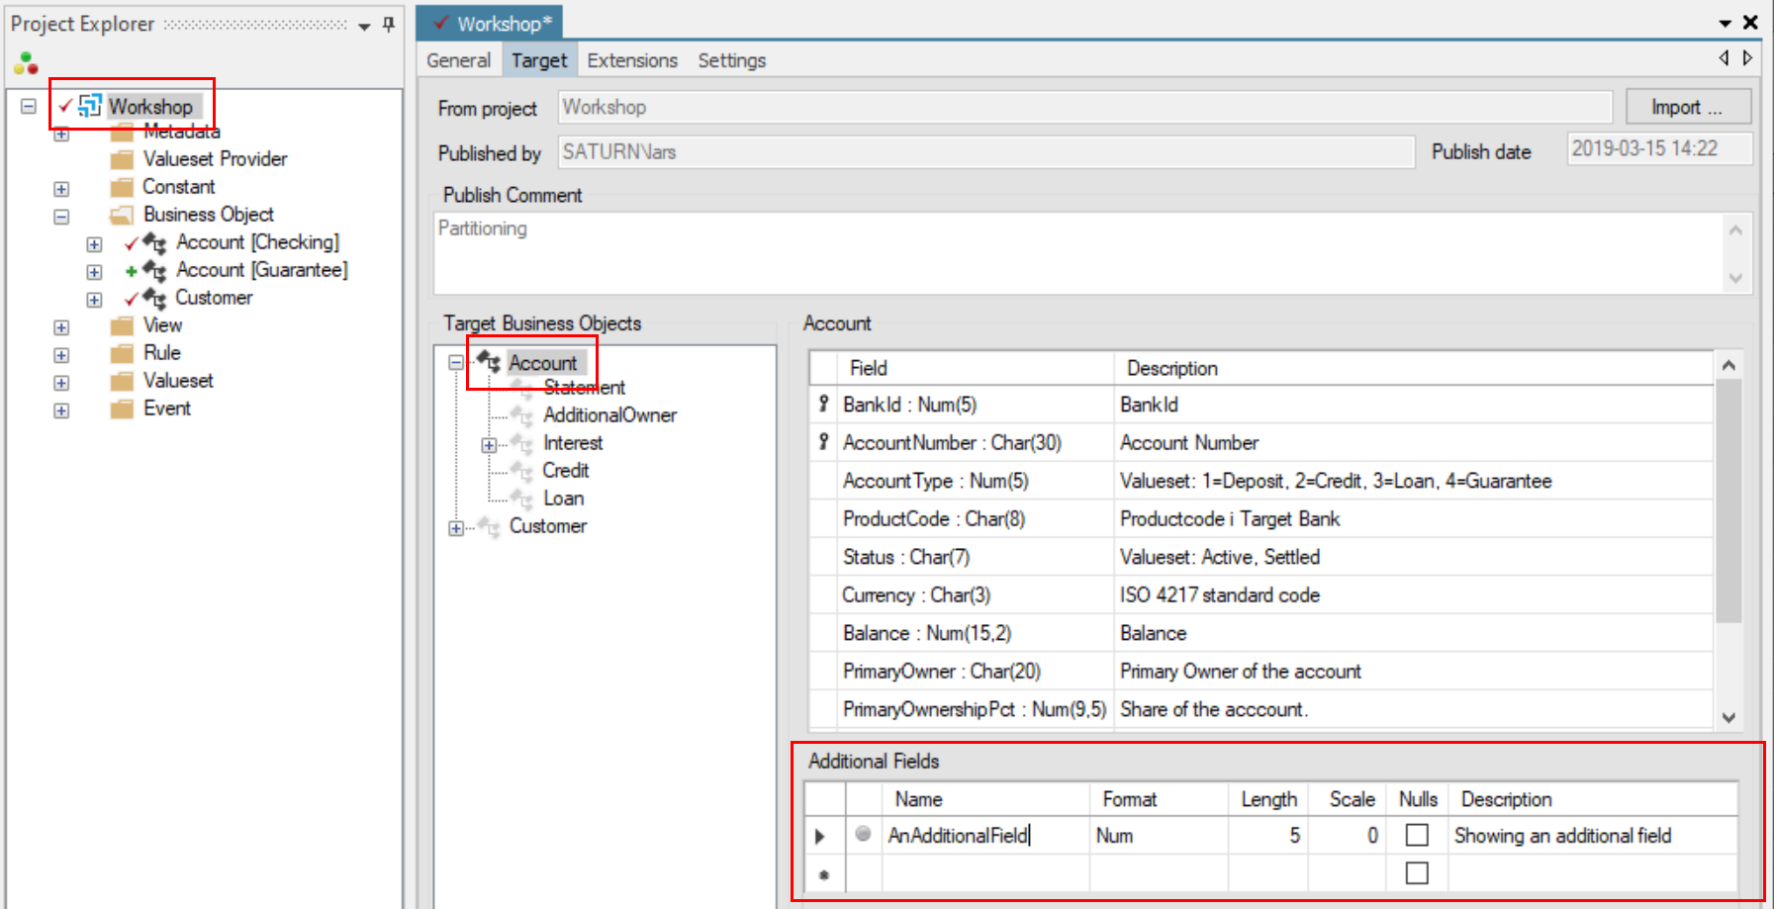This screenshot has height=909, width=1774.
Task: Select the Loan item in target tree
Action: pyautogui.click(x=563, y=499)
